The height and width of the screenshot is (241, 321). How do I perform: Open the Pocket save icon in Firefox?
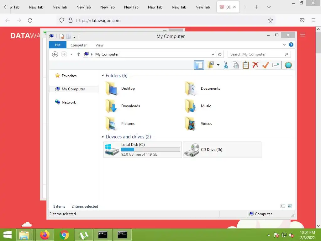(302, 20)
